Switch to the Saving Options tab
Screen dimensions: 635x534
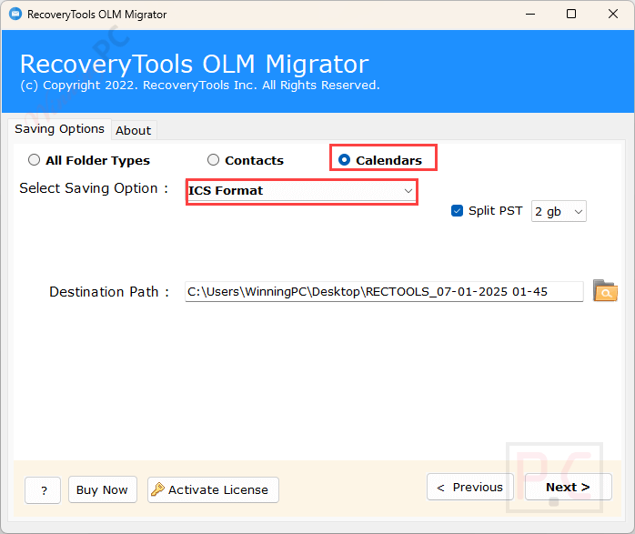(59, 129)
